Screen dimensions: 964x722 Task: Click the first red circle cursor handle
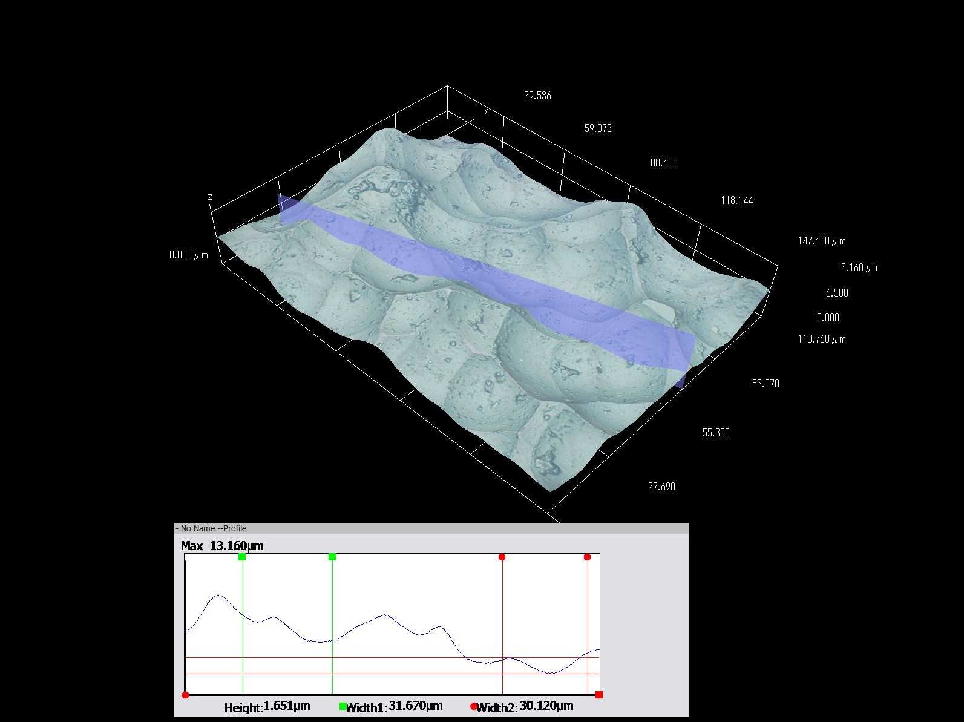pos(502,557)
